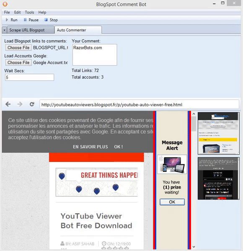Click the Run play icon

[x=7, y=20]
